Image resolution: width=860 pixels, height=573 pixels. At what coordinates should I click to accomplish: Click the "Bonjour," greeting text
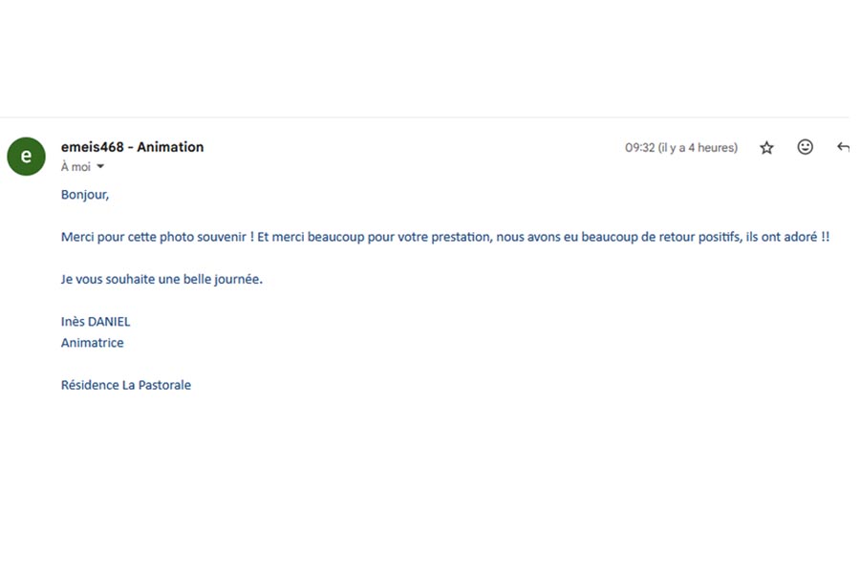[x=85, y=195]
